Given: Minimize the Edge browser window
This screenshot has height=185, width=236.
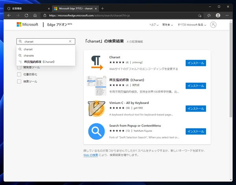Looking at the screenshot, I should (x=210, y=7).
